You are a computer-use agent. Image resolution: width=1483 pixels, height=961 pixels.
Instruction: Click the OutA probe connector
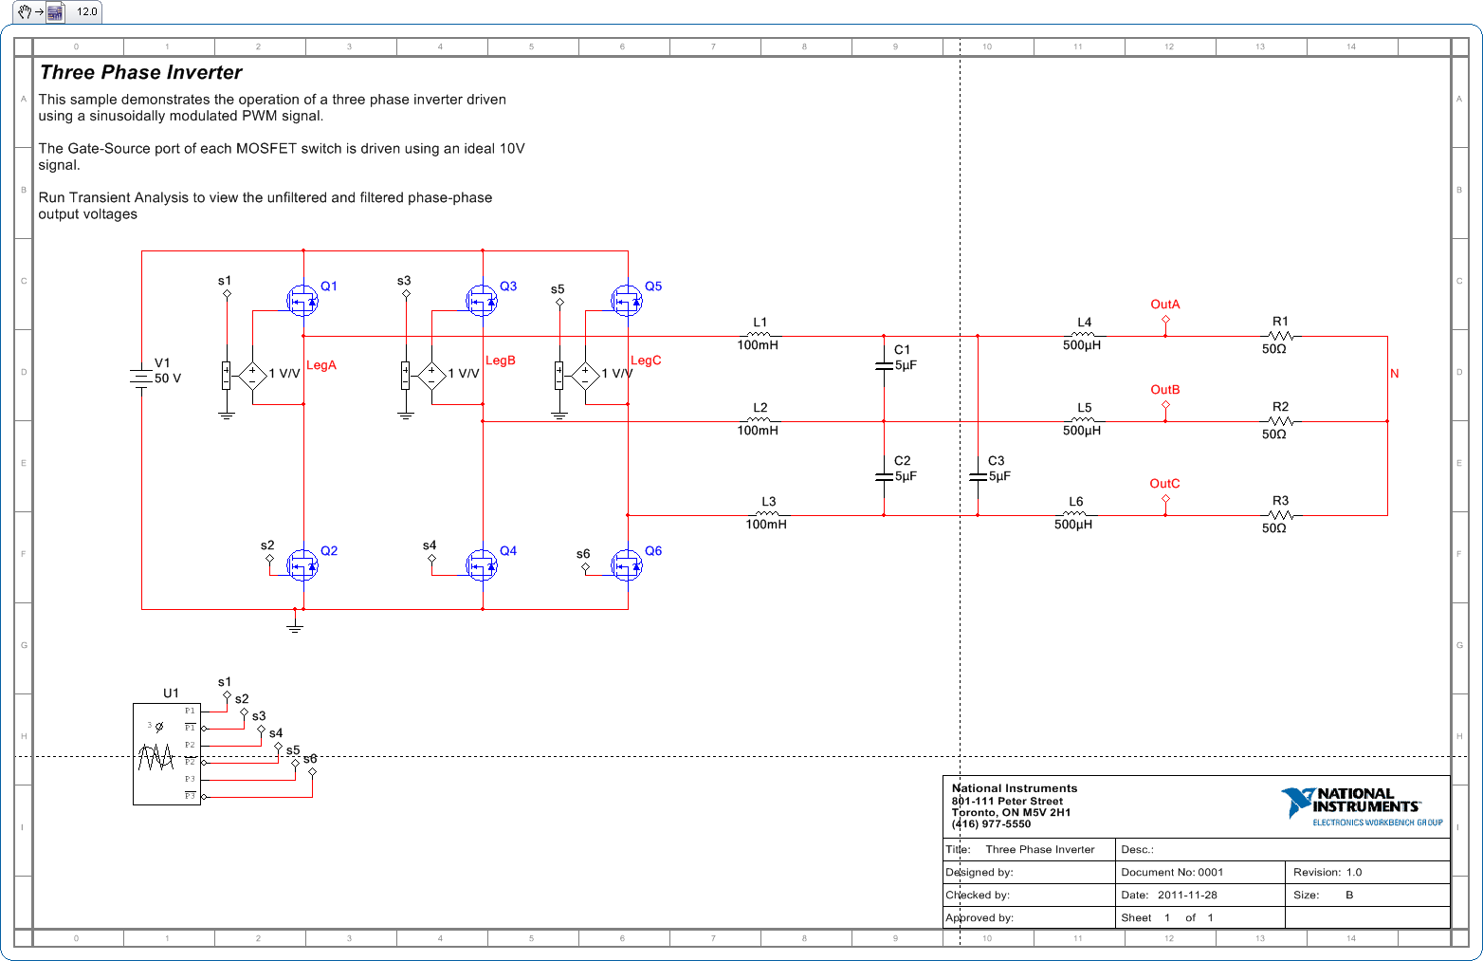tap(1165, 320)
